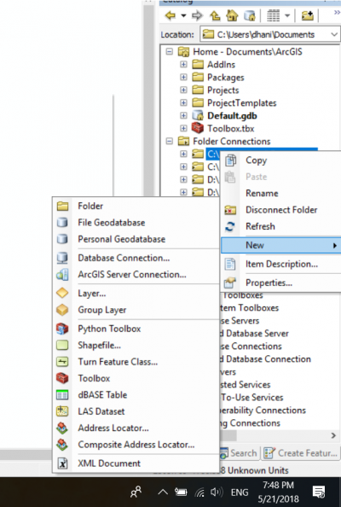Screen dimensions: 341x507
Task: Create a new Personal Geodatabase
Action: pyautogui.click(x=136, y=239)
